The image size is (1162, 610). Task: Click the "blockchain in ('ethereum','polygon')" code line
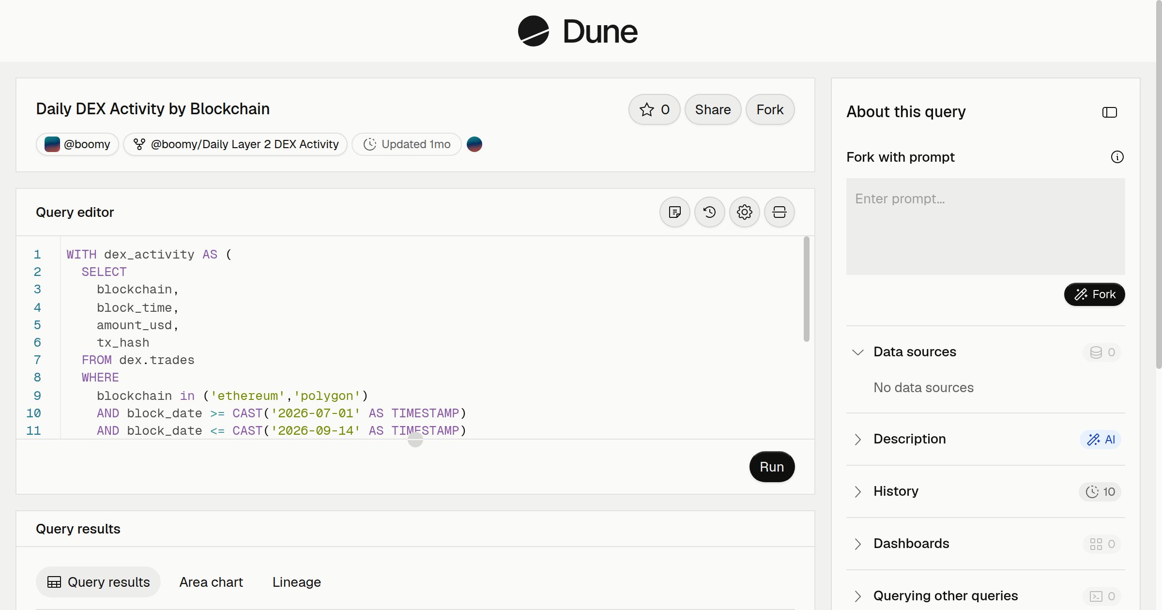coord(232,396)
